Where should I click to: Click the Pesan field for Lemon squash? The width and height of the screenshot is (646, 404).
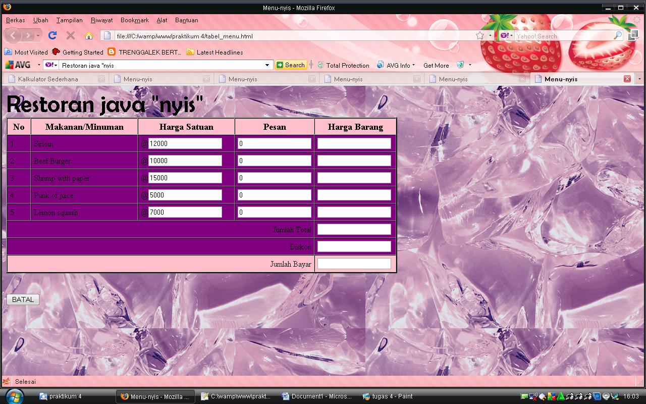coord(275,212)
